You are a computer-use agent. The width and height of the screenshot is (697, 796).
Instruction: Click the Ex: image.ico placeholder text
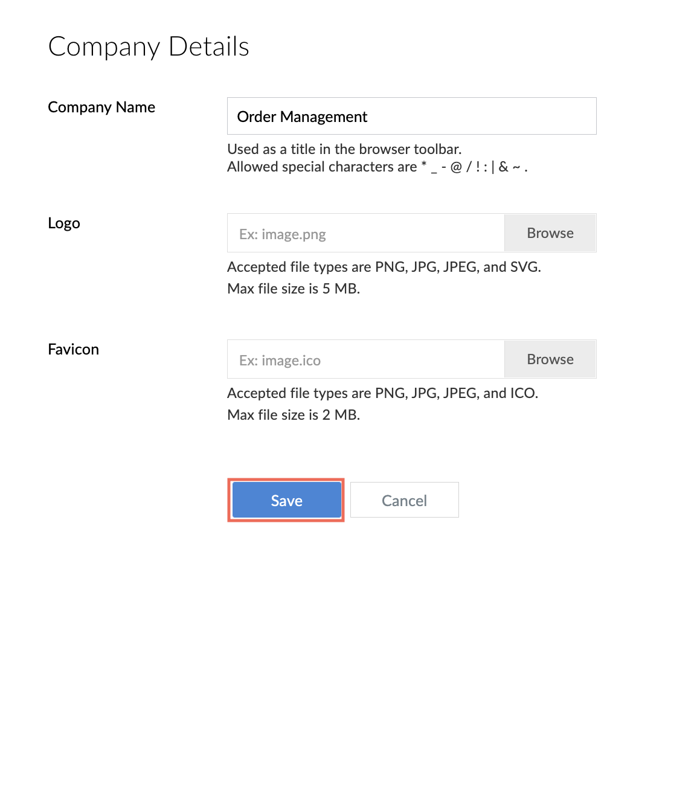280,361
